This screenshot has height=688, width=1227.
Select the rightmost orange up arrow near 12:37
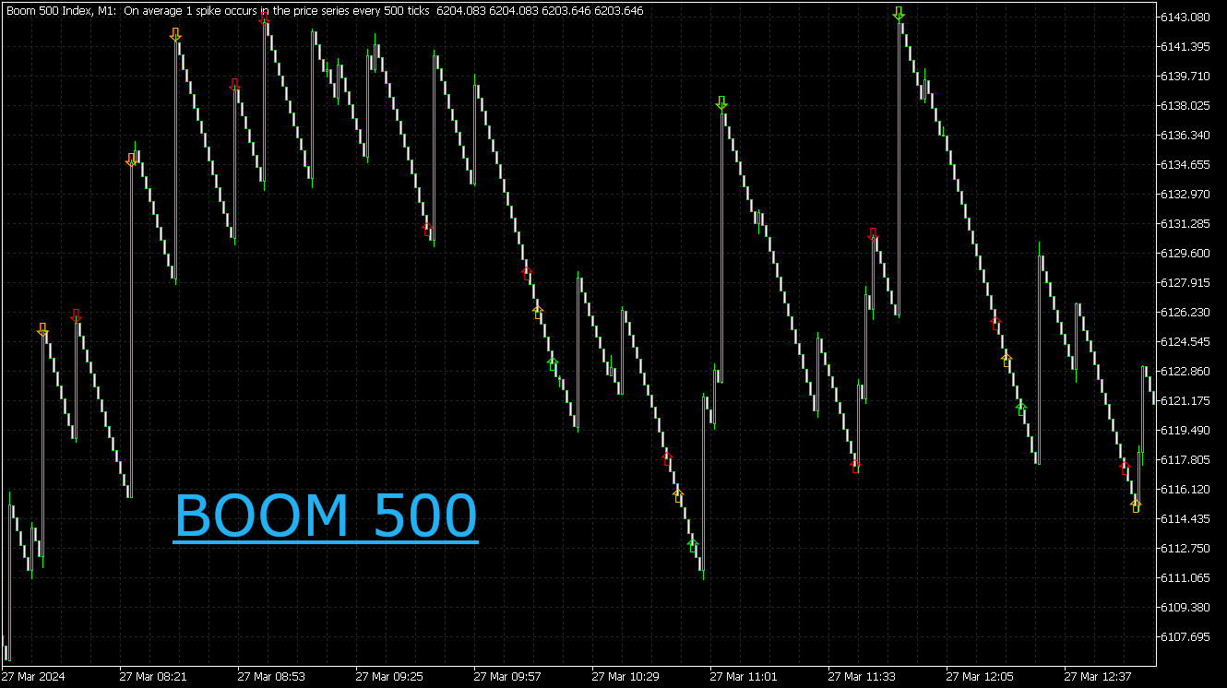pyautogui.click(x=1136, y=504)
